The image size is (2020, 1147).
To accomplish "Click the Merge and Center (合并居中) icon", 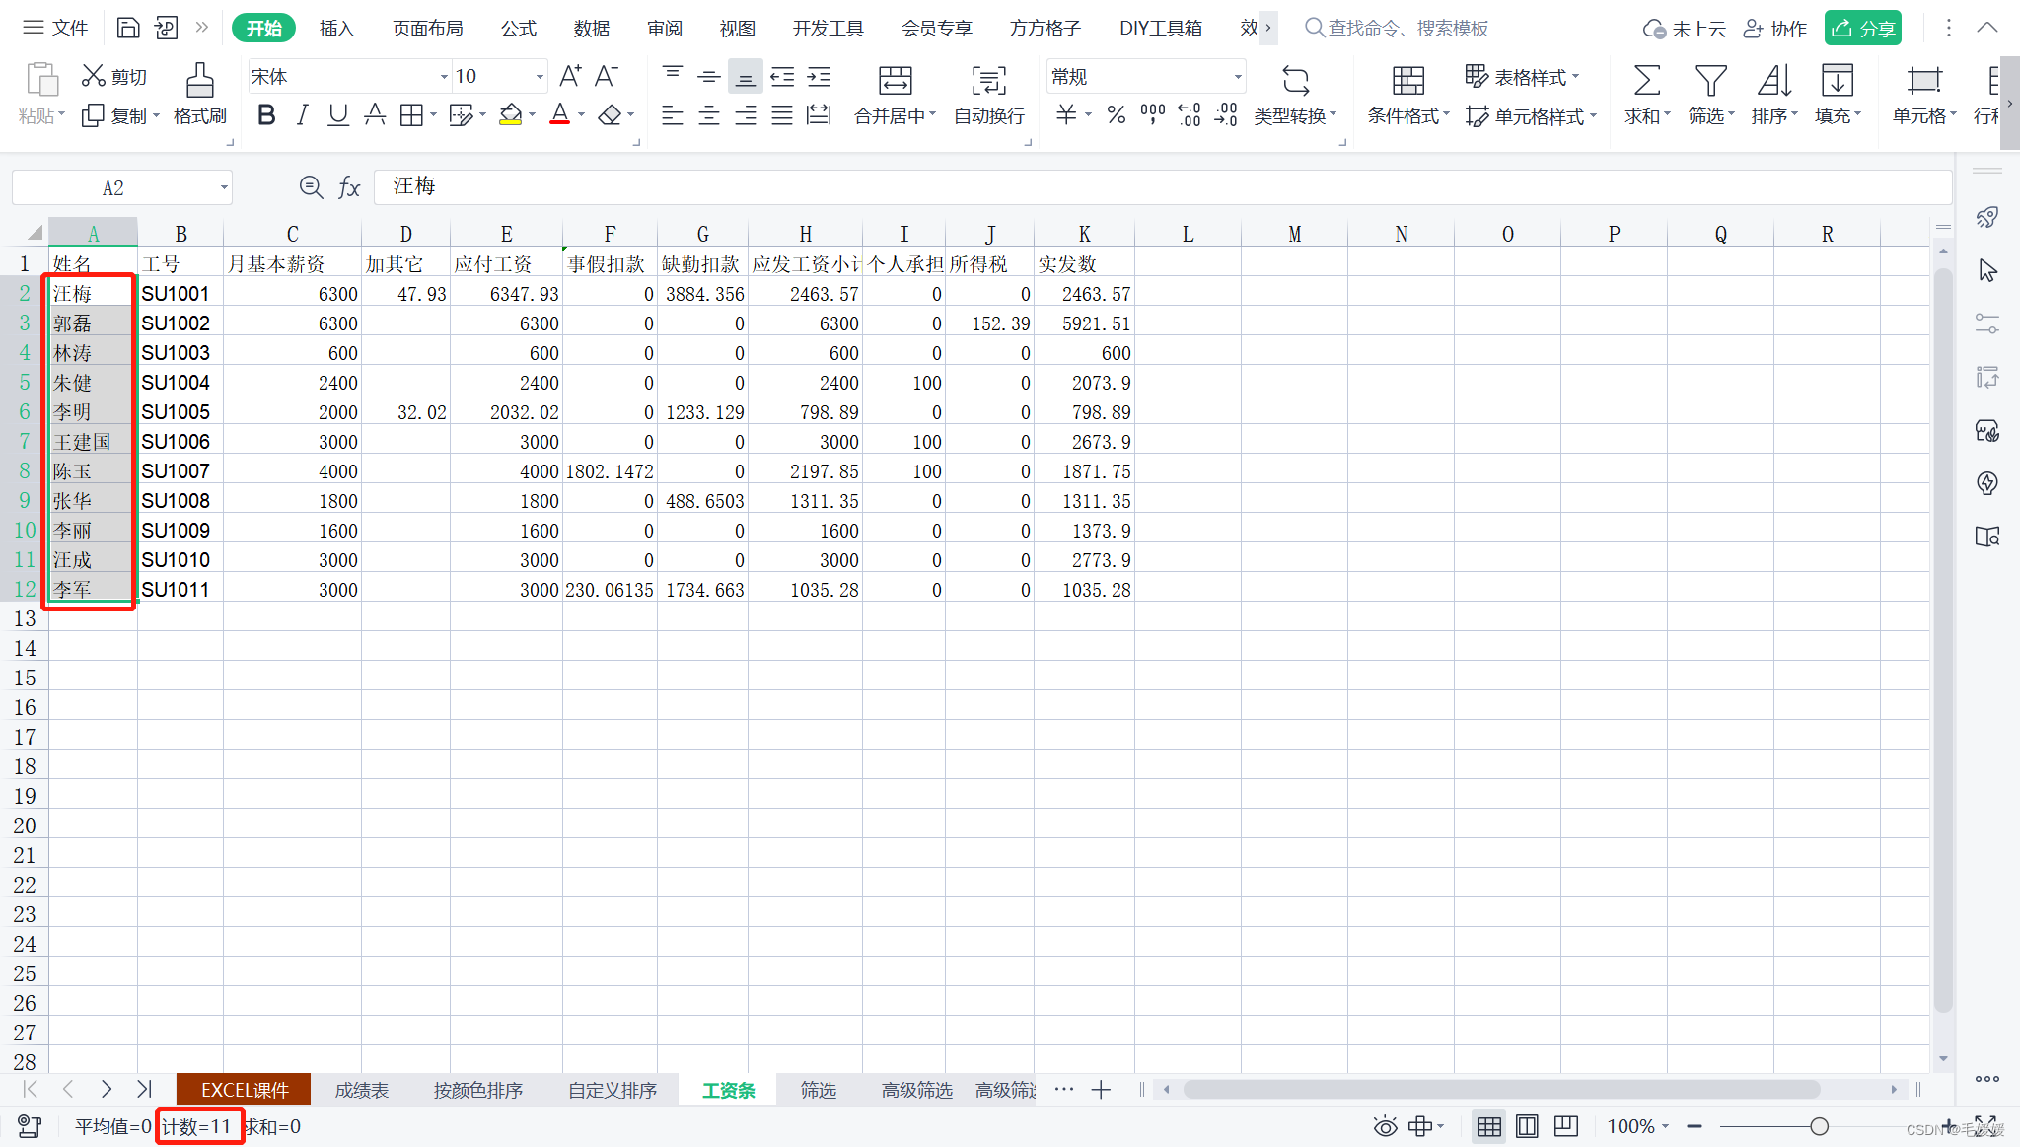I will pyautogui.click(x=895, y=81).
